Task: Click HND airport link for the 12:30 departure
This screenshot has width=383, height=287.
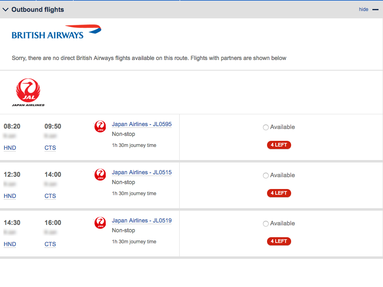Action: (10, 196)
